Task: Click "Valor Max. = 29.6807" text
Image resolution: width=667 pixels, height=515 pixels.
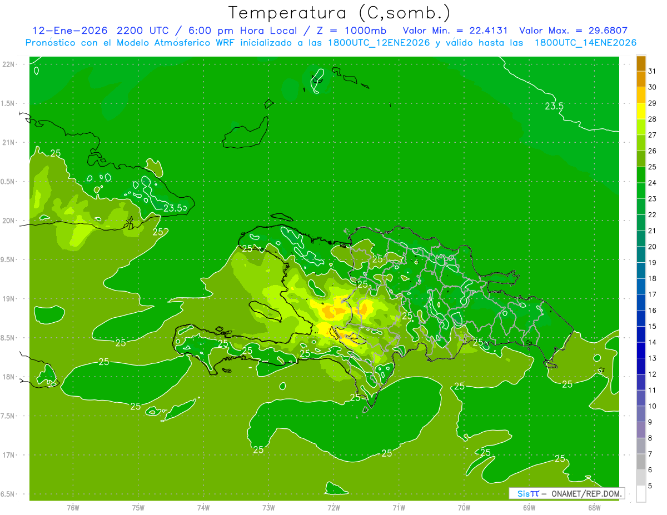Action: click(x=573, y=31)
